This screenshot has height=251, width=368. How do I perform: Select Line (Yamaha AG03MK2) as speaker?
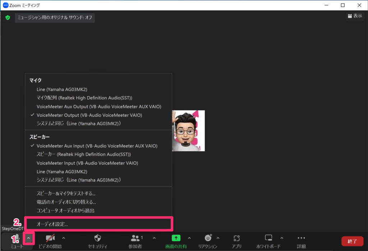[98, 172]
